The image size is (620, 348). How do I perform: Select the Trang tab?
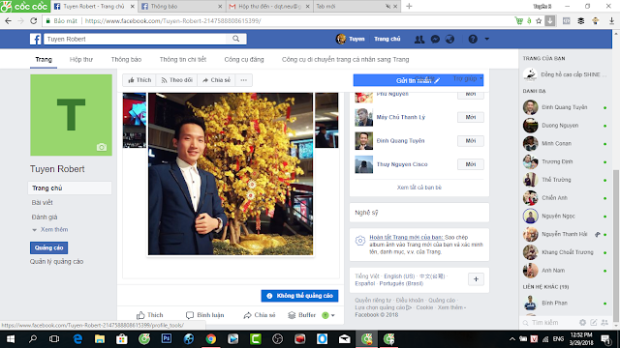click(44, 60)
